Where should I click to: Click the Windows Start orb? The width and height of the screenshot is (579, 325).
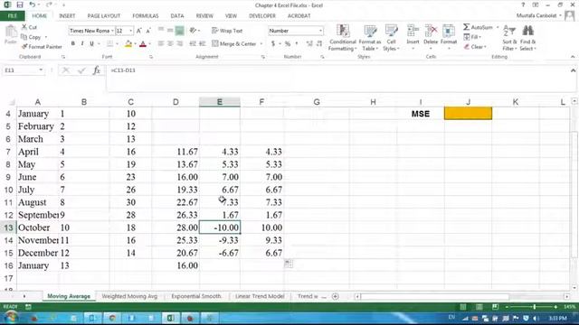pyautogui.click(x=11, y=317)
